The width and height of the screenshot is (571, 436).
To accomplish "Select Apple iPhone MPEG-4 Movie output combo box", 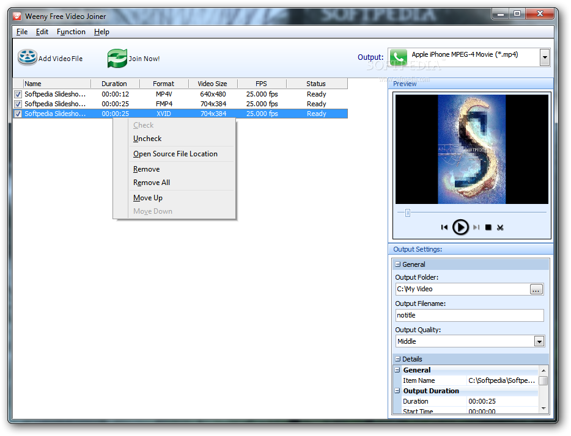I will coord(469,57).
